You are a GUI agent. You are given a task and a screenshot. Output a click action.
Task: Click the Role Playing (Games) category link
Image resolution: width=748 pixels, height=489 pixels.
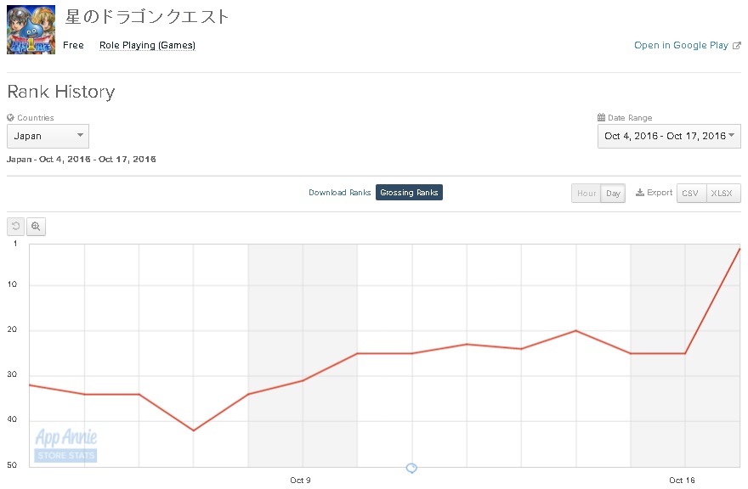pyautogui.click(x=147, y=46)
